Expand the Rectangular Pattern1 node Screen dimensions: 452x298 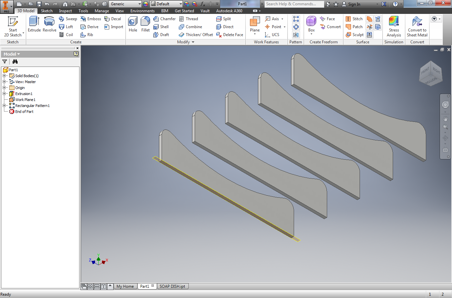(x=4, y=106)
